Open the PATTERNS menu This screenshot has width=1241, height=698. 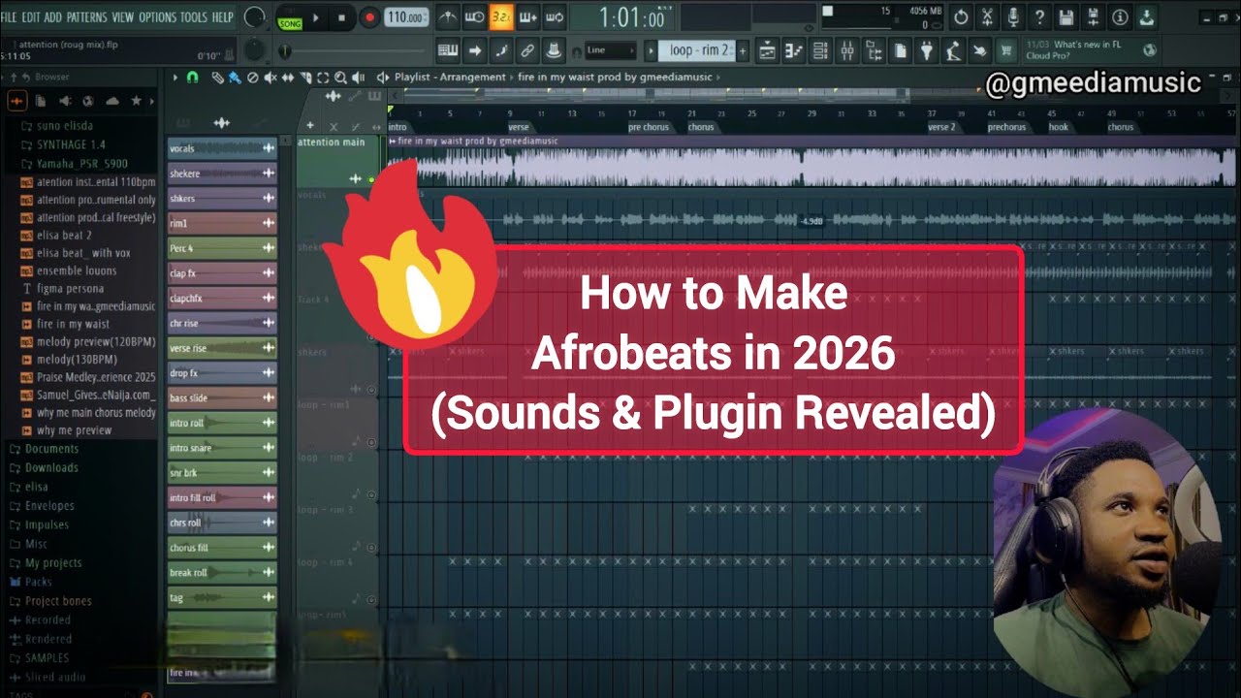point(87,17)
